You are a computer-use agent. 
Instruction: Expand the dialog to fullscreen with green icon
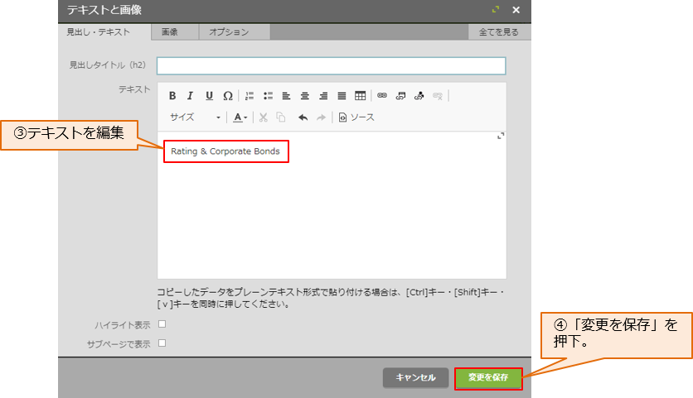496,10
